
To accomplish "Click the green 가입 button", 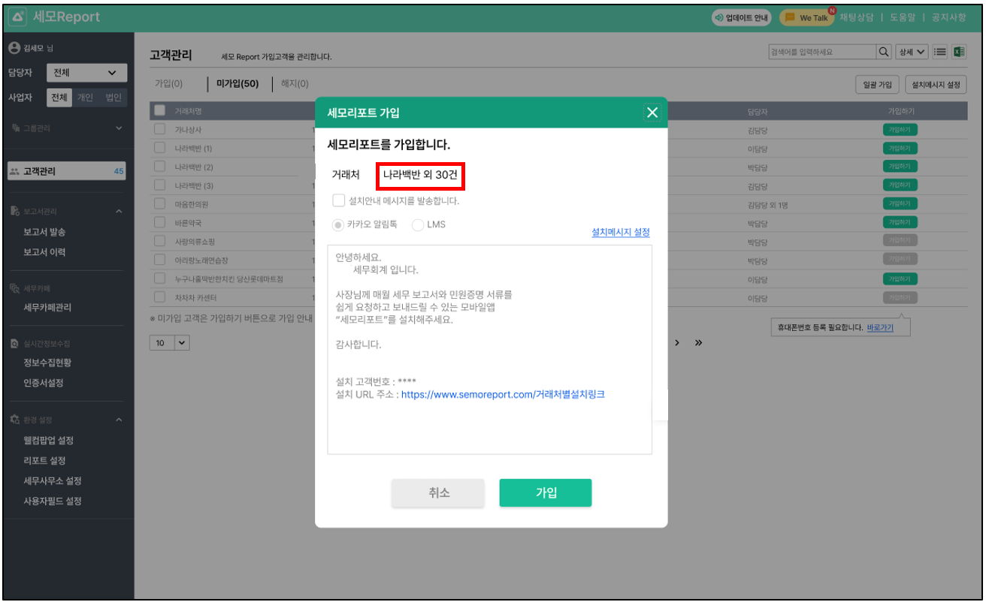I will 545,492.
